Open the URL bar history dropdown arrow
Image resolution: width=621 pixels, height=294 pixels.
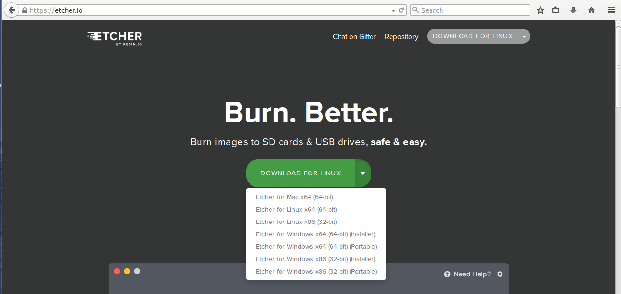point(393,10)
